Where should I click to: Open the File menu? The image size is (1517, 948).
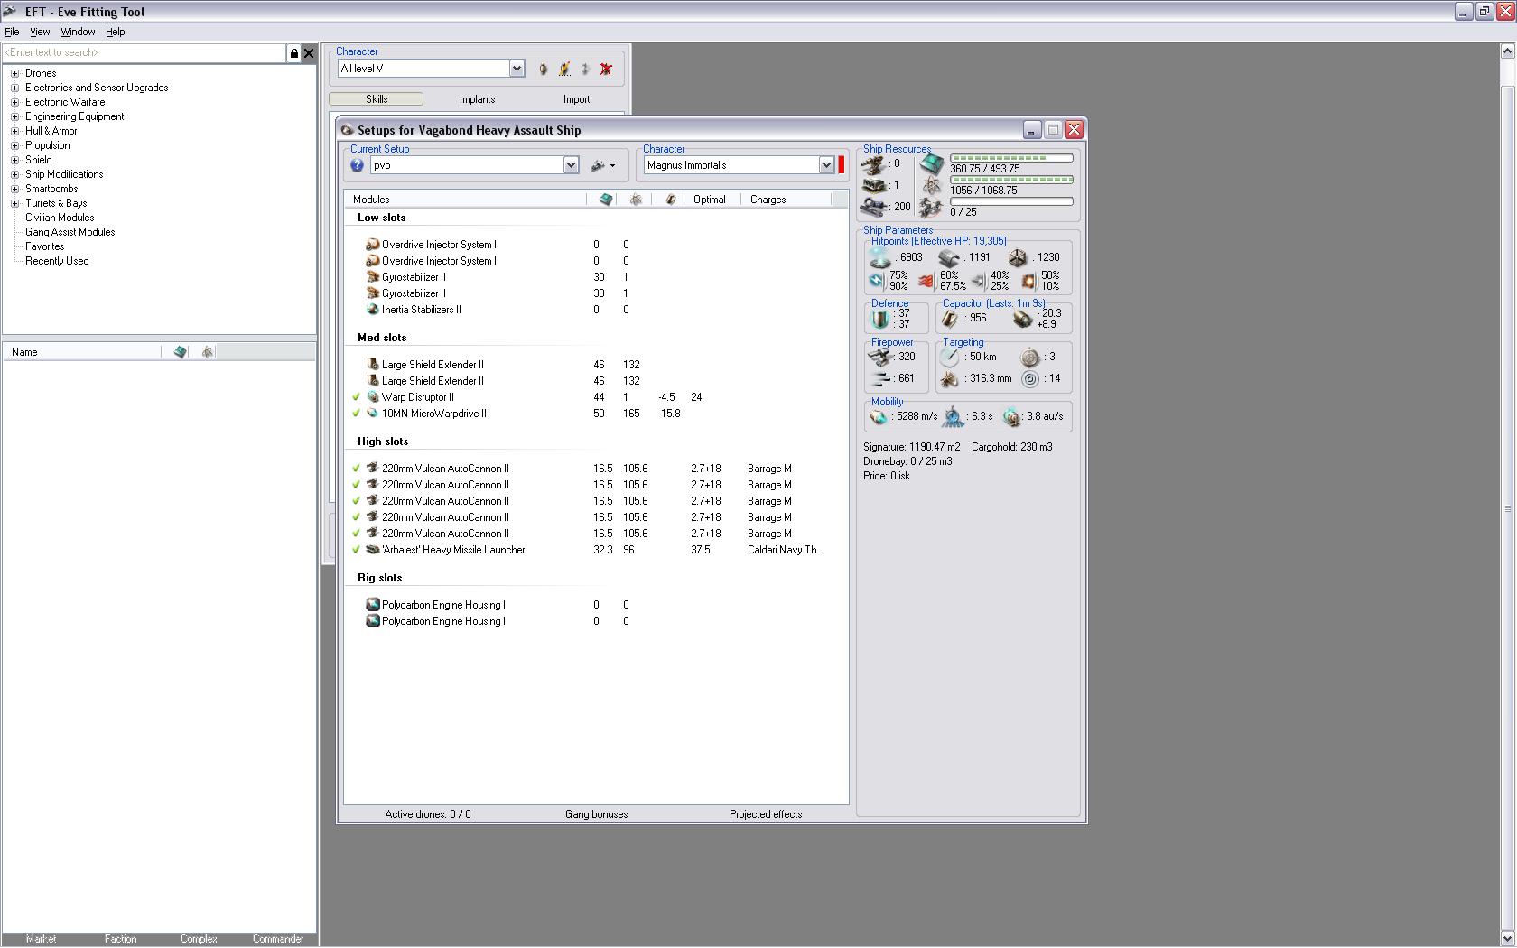pos(12,32)
